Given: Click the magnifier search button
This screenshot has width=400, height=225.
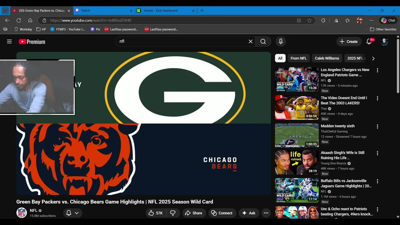Looking at the screenshot, I should pyautogui.click(x=263, y=42).
